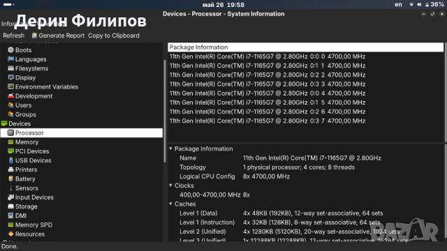Click the network indicator in top bar
The width and height of the screenshot is (447, 251).
[411, 5]
